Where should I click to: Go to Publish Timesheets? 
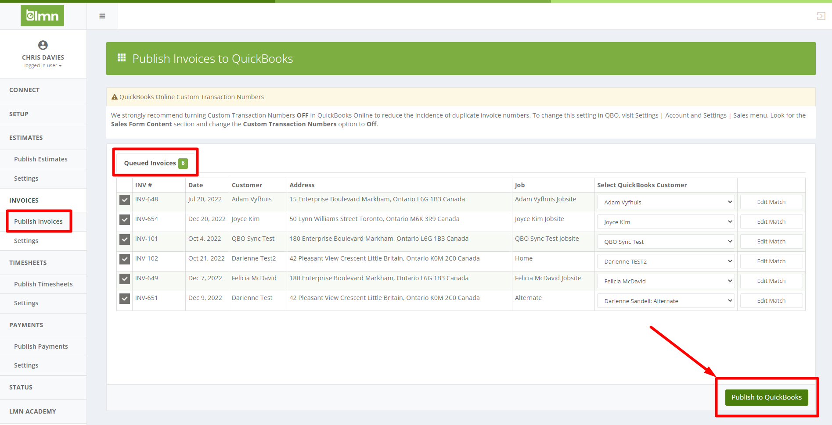click(x=43, y=284)
